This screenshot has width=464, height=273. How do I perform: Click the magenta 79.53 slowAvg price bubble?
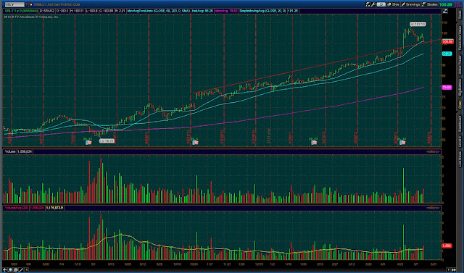point(447,88)
